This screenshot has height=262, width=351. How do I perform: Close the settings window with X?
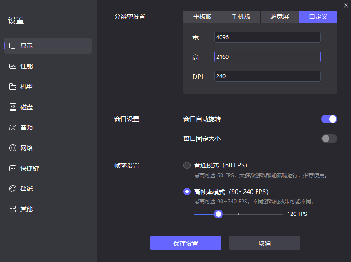[346, 5]
